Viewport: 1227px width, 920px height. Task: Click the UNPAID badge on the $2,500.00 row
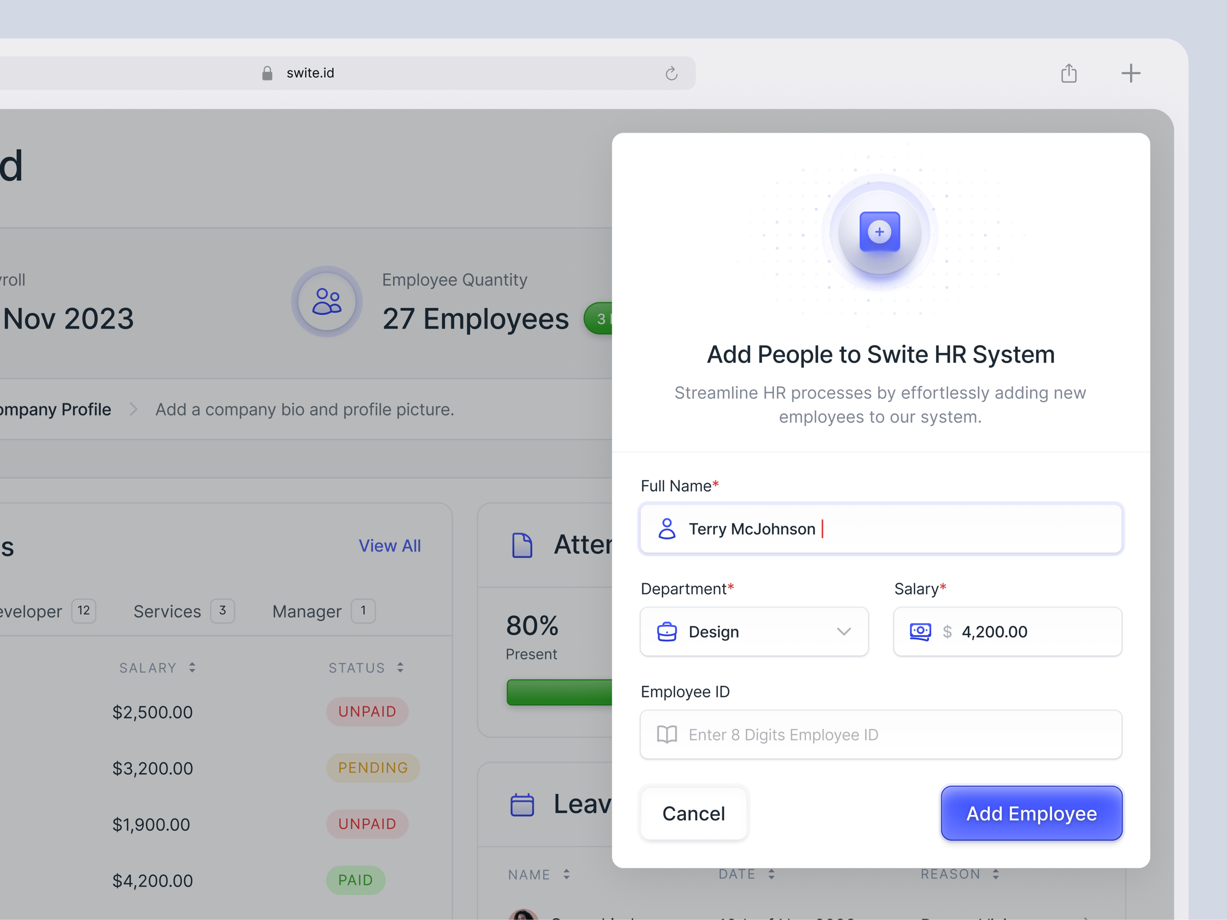[x=367, y=712]
